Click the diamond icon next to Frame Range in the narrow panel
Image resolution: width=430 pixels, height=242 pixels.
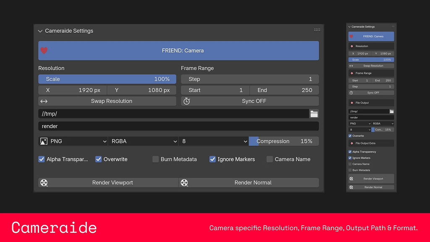click(352, 73)
